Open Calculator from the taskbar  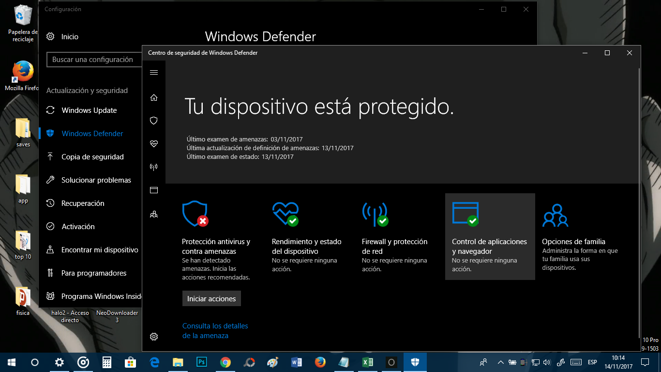(x=107, y=362)
